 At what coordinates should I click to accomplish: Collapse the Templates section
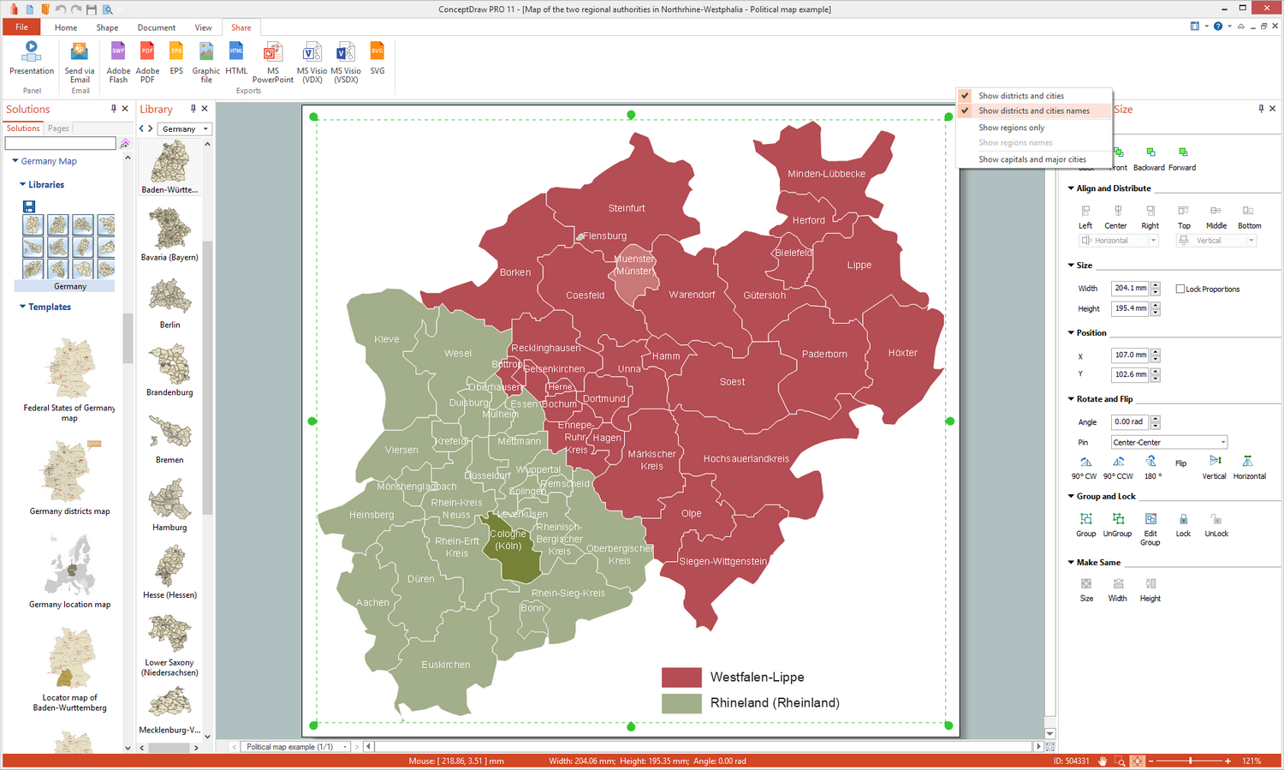point(23,307)
